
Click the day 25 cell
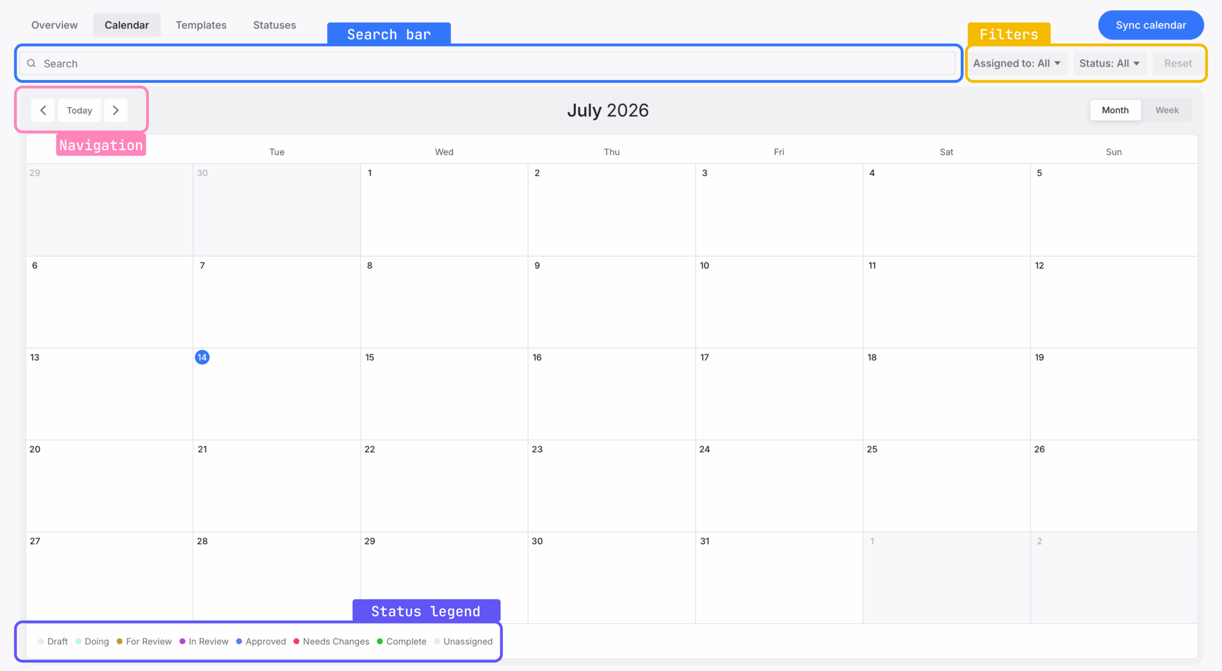947,486
